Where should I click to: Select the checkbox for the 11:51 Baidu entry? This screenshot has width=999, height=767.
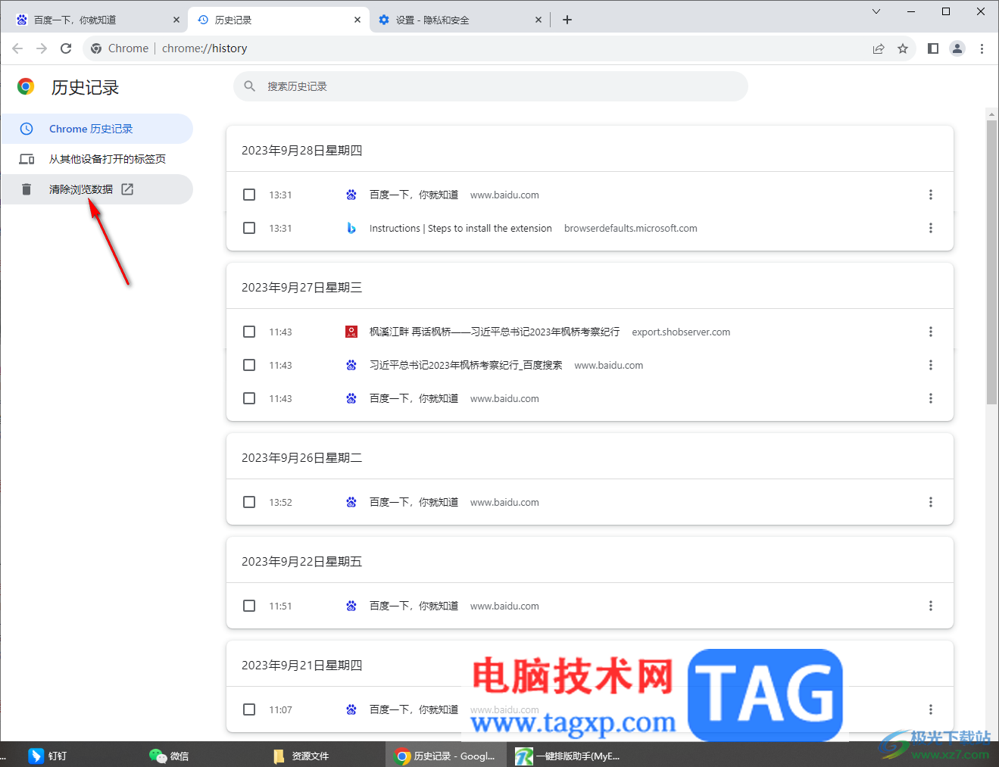[249, 606]
